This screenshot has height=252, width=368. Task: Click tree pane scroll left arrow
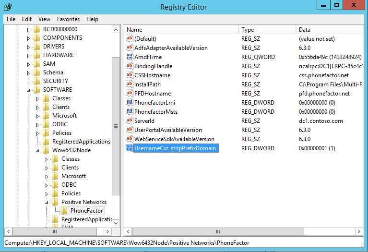click(9, 231)
